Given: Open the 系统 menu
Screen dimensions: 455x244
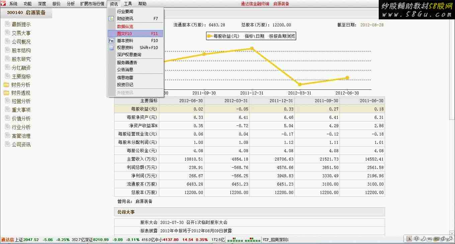Looking at the screenshot, I should (x=13, y=4).
